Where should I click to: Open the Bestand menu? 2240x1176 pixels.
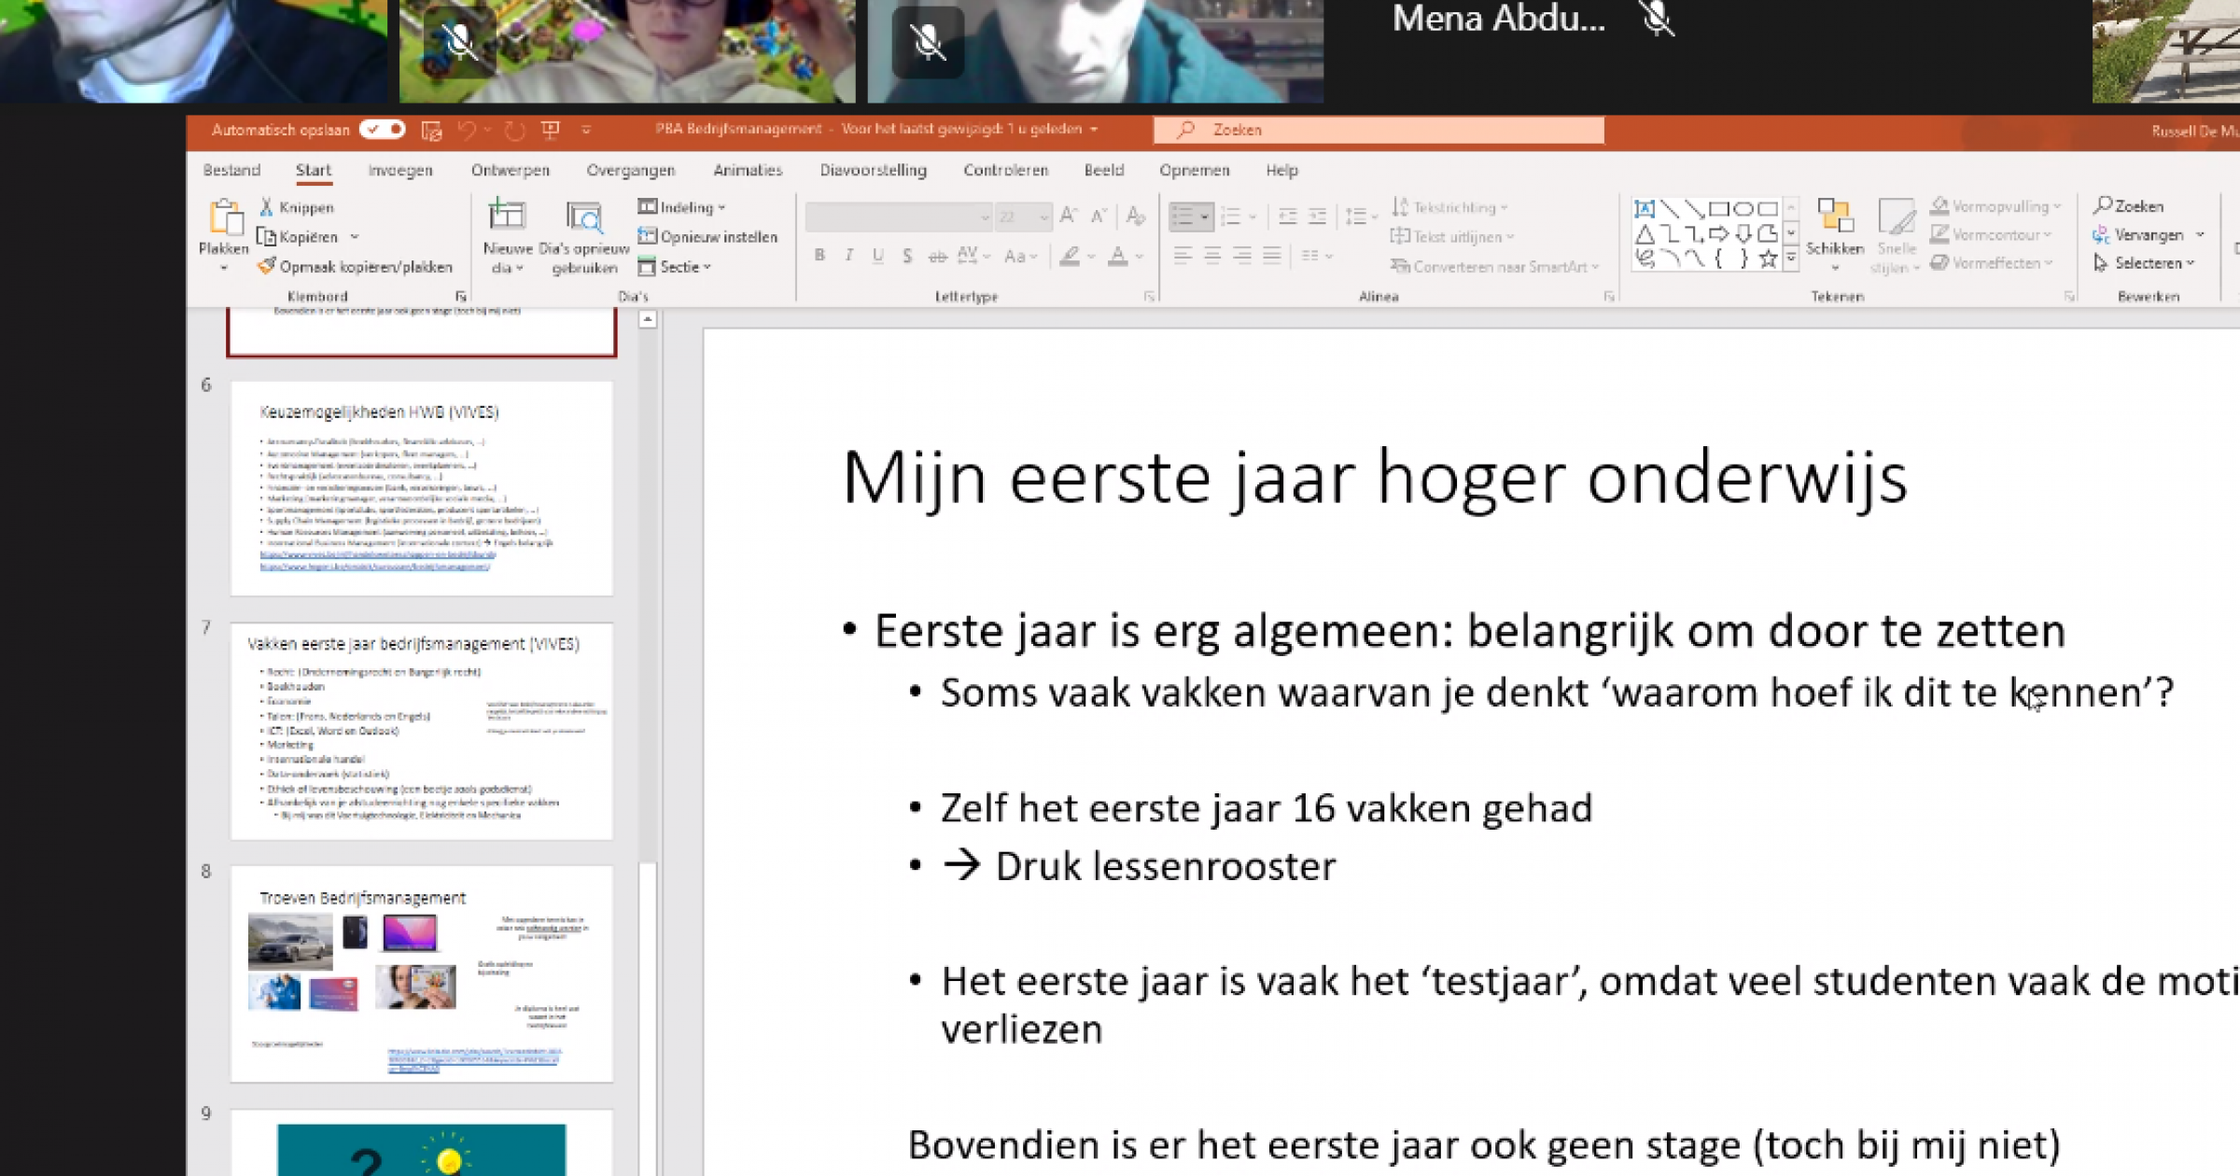click(x=231, y=170)
